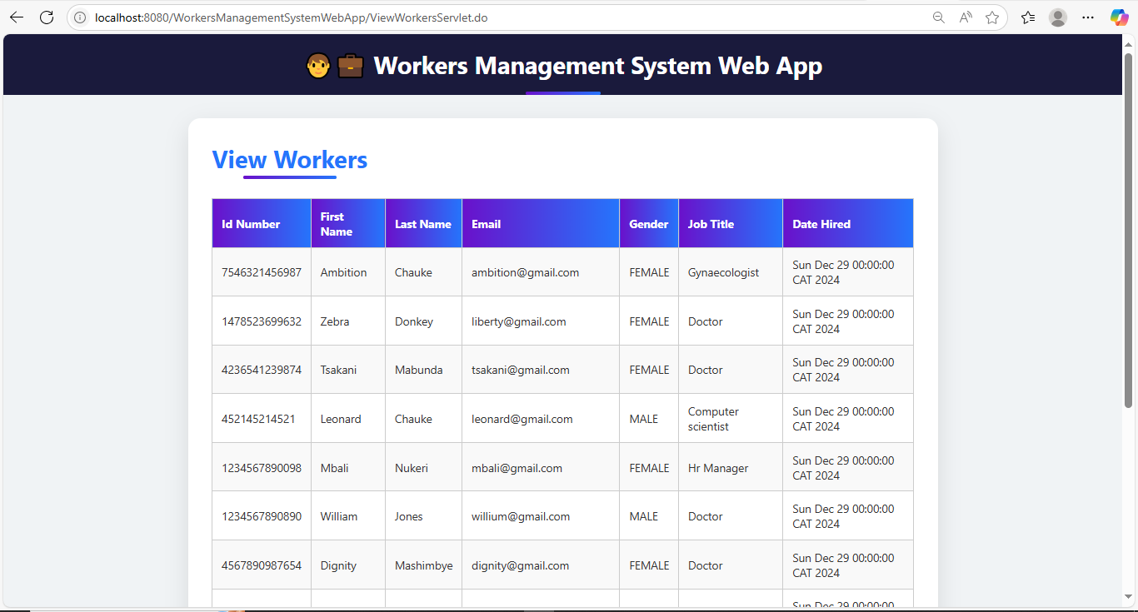
Task: Add this page to favorites
Action: click(x=992, y=17)
